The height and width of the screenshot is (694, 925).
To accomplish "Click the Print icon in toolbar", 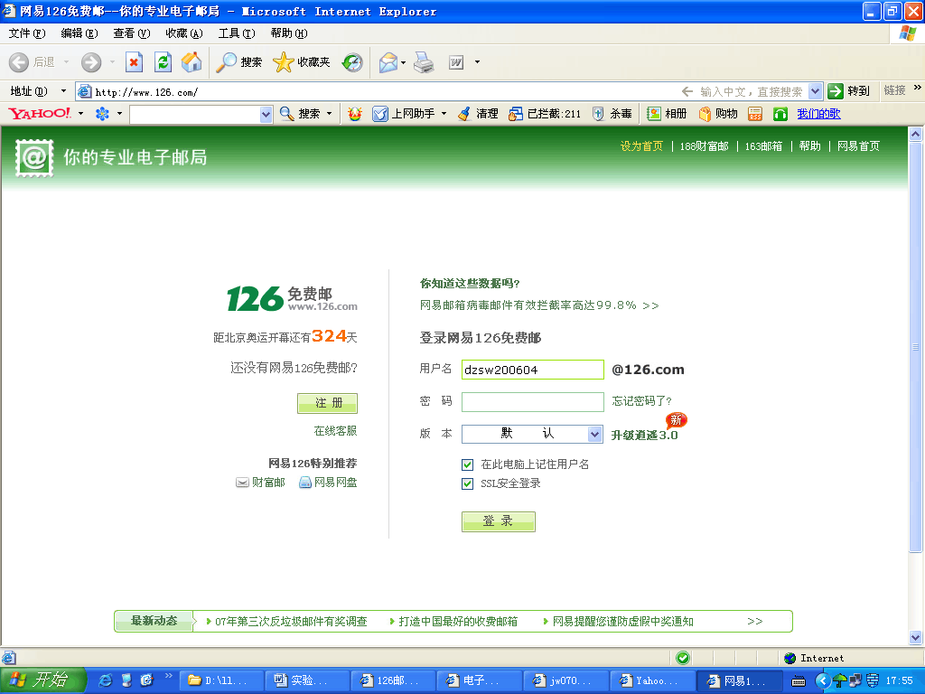I will (x=425, y=62).
